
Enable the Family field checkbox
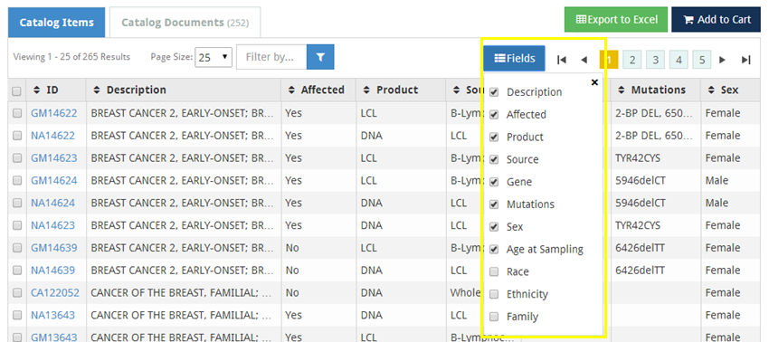(x=494, y=317)
